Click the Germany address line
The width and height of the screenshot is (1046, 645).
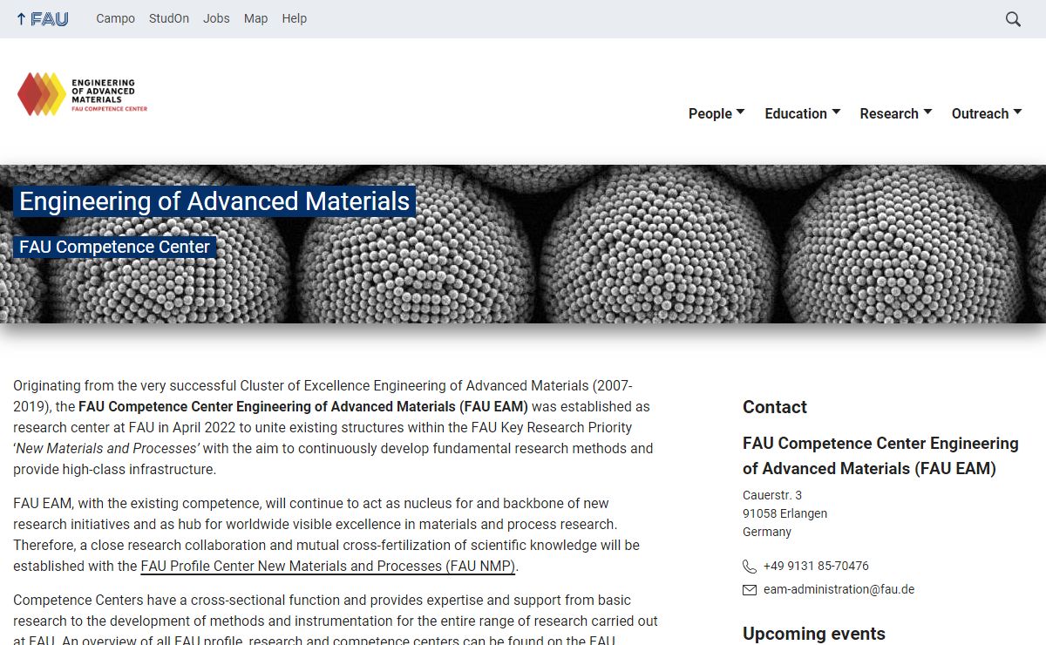[767, 532]
